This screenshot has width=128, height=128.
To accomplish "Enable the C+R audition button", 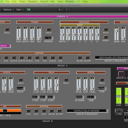I will pyautogui.click(x=36, y=111).
